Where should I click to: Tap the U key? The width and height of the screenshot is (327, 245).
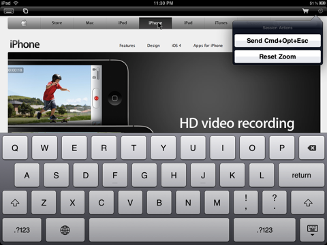click(x=193, y=148)
